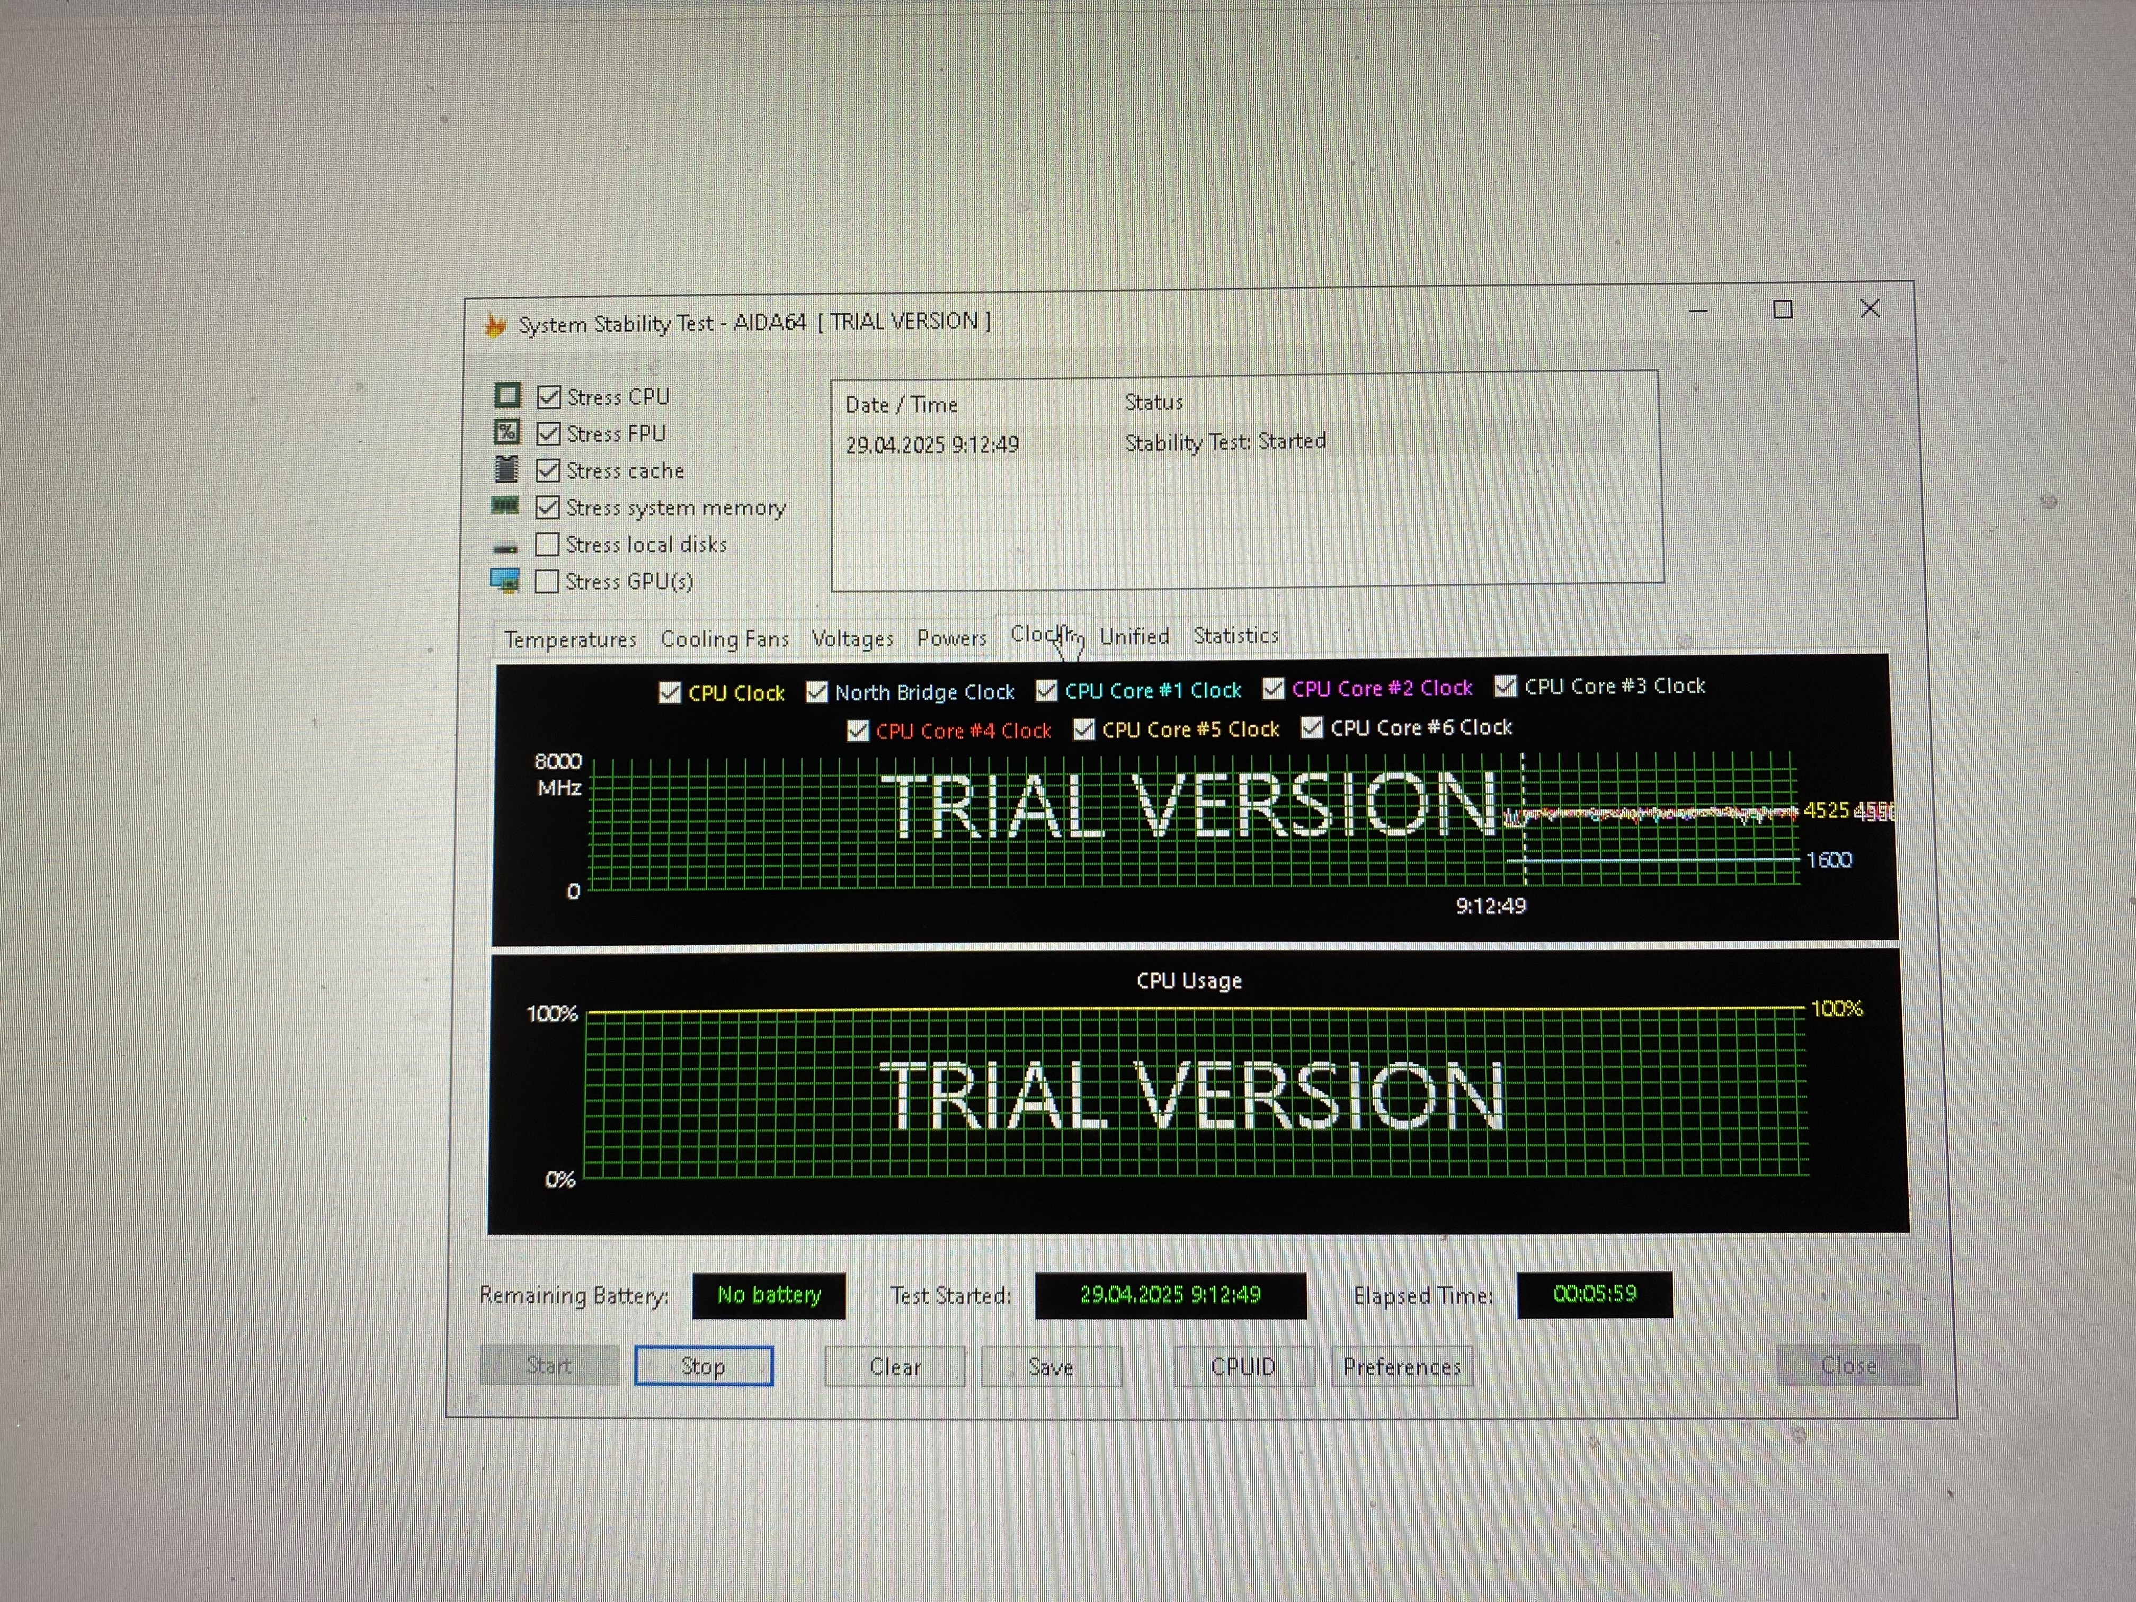Viewport: 2136px width, 1602px height.
Task: Uncheck the Stress CPU checkbox
Action: (548, 397)
